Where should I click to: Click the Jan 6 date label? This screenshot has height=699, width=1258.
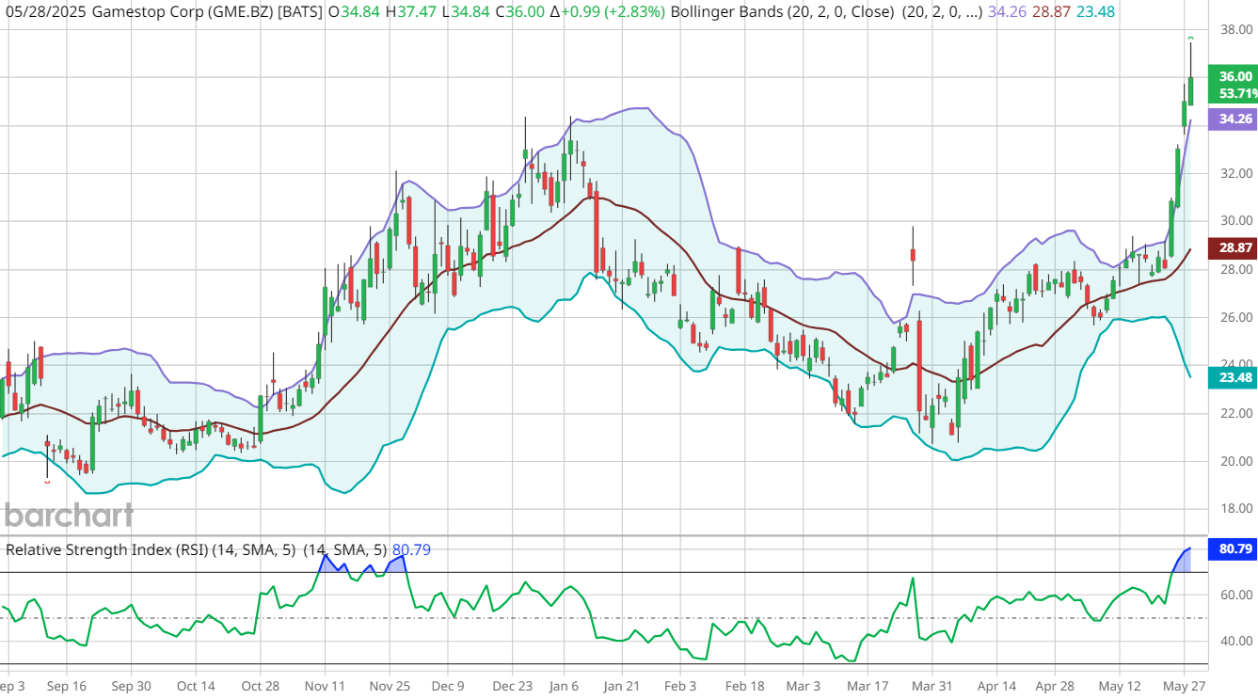[x=564, y=686]
